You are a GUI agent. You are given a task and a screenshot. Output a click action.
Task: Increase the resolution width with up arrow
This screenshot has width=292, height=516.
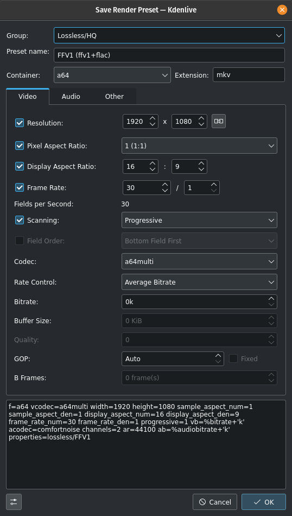pos(153,118)
